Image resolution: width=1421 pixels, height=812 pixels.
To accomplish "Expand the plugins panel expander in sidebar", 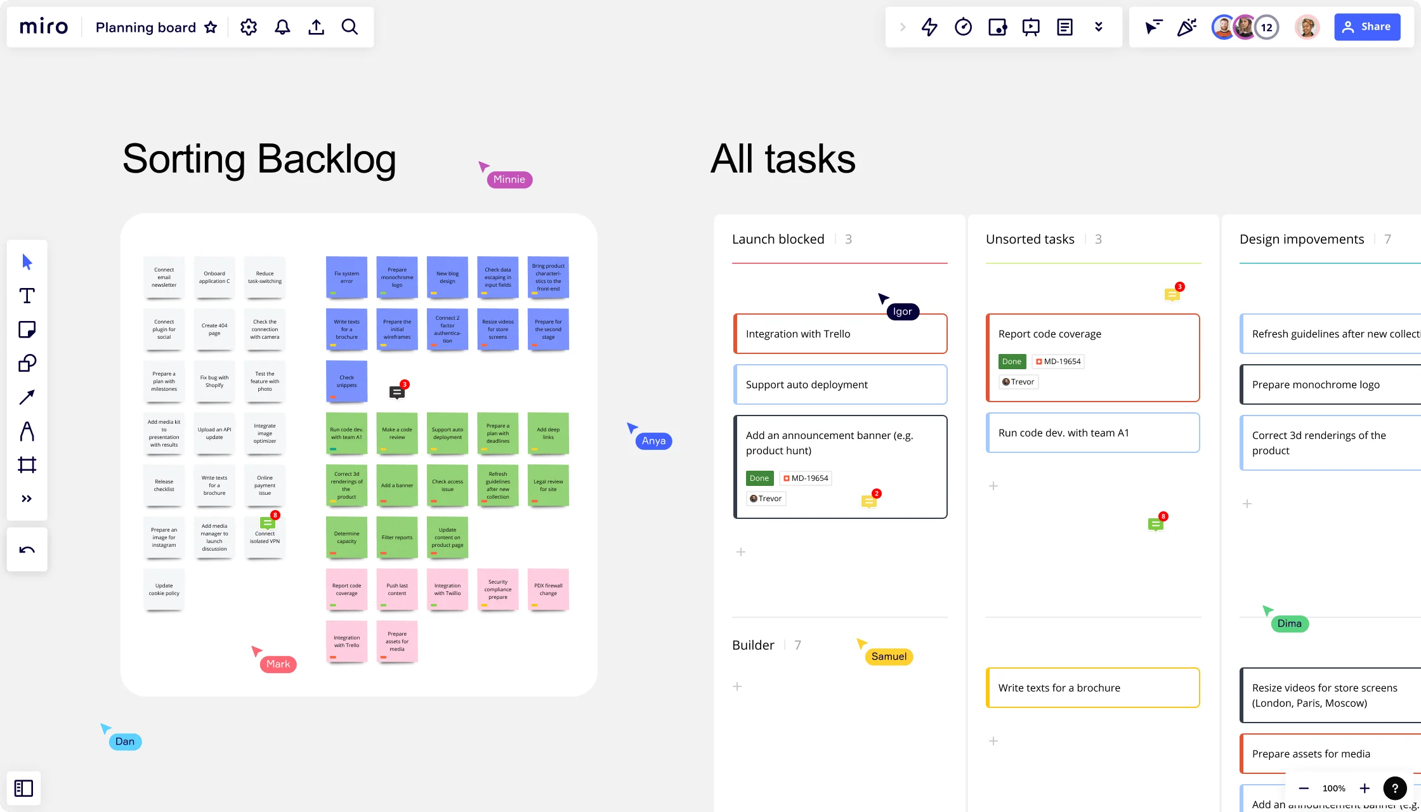I will pyautogui.click(x=27, y=499).
